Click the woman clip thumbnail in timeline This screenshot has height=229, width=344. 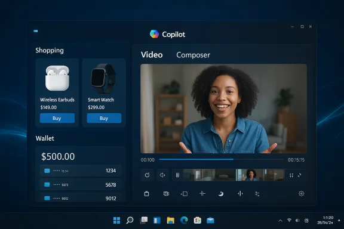[x=250, y=175]
